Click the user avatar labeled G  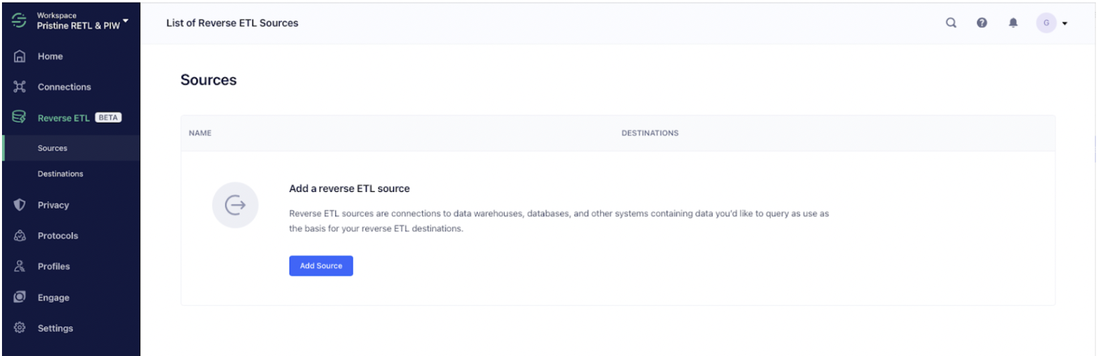(1046, 23)
